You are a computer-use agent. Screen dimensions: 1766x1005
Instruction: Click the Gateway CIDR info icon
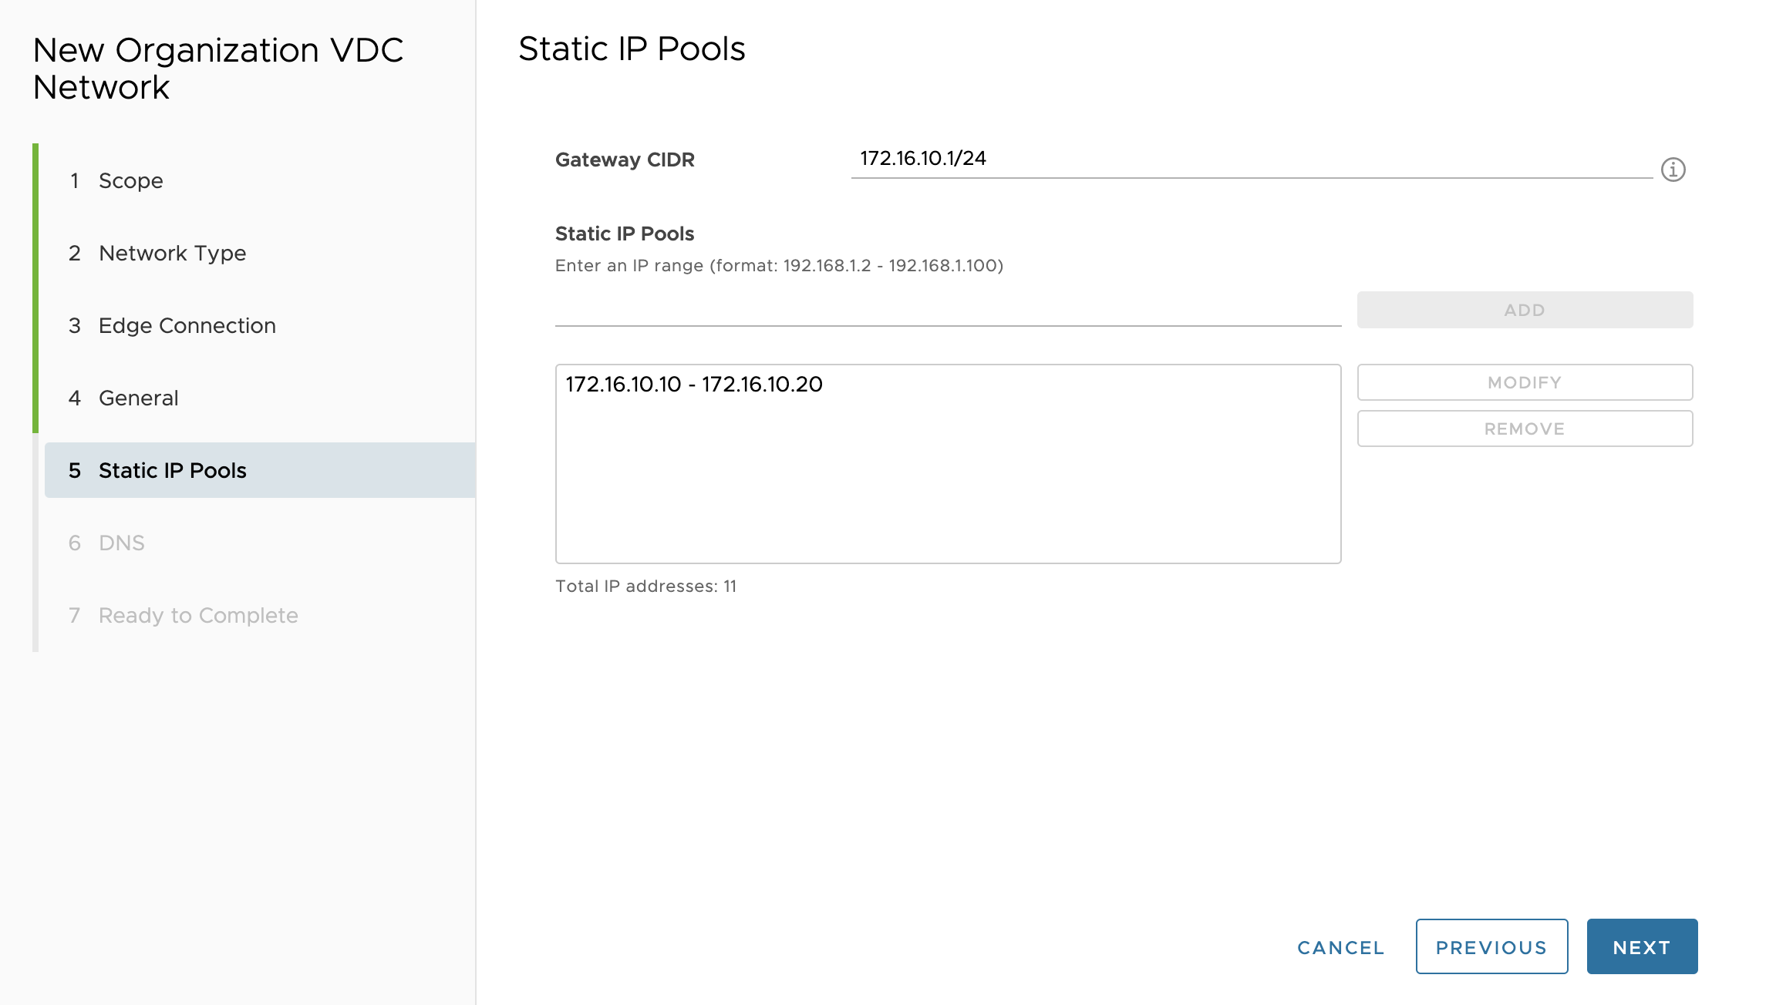[1673, 170]
